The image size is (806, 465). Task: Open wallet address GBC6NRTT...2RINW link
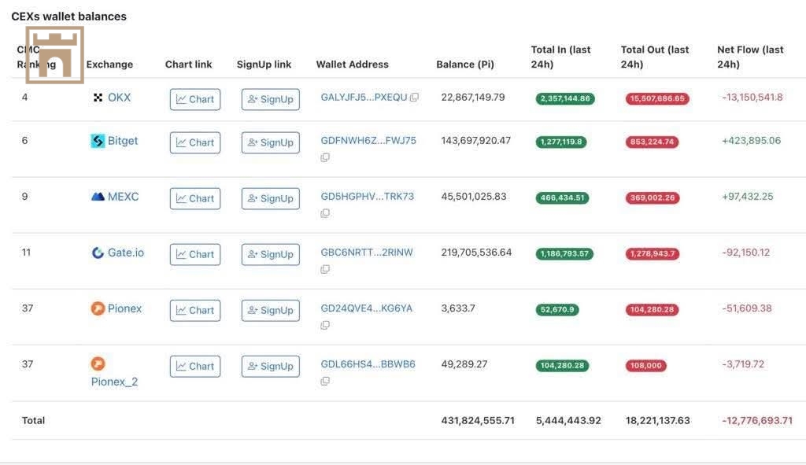(x=367, y=253)
